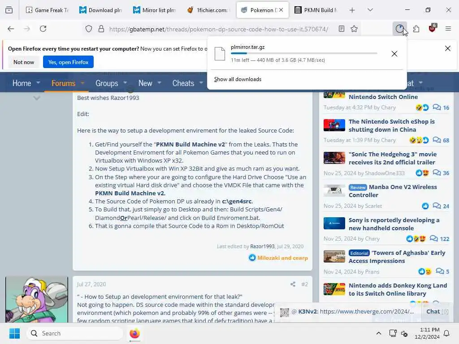
Task: Click plmirror.tar.gz file icon in downloads
Action: click(220, 54)
